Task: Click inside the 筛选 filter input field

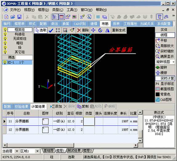Action: point(24,57)
